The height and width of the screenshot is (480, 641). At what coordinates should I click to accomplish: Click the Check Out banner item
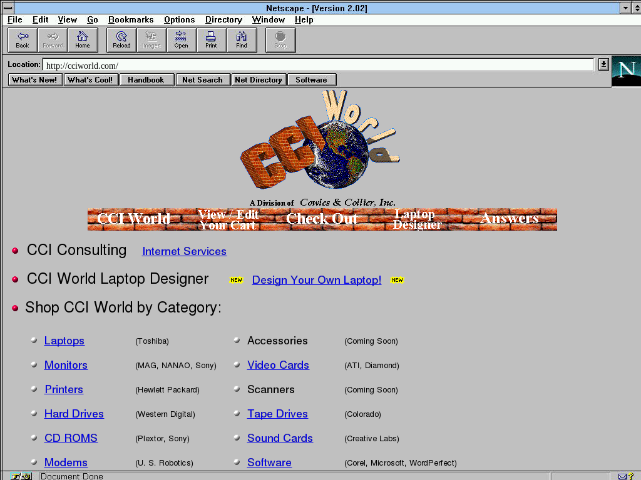coord(322,219)
